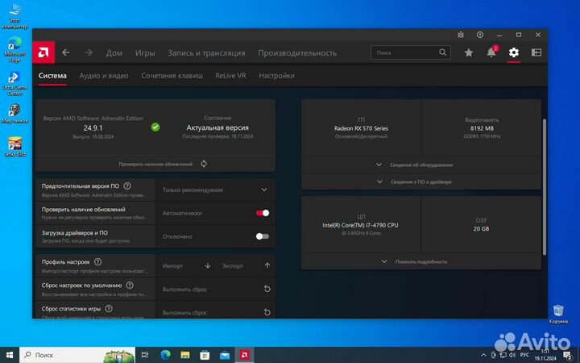Open the notifications bell icon
The image size is (580, 363).
click(491, 52)
